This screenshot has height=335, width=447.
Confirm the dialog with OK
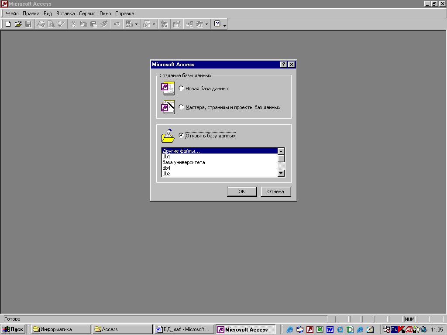(x=242, y=191)
